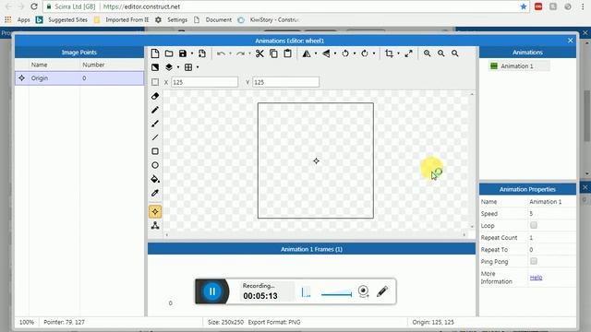
Task: Select the Pencil tool
Action: tap(155, 110)
